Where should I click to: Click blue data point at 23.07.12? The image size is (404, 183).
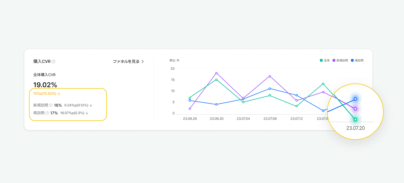[x=297, y=95]
